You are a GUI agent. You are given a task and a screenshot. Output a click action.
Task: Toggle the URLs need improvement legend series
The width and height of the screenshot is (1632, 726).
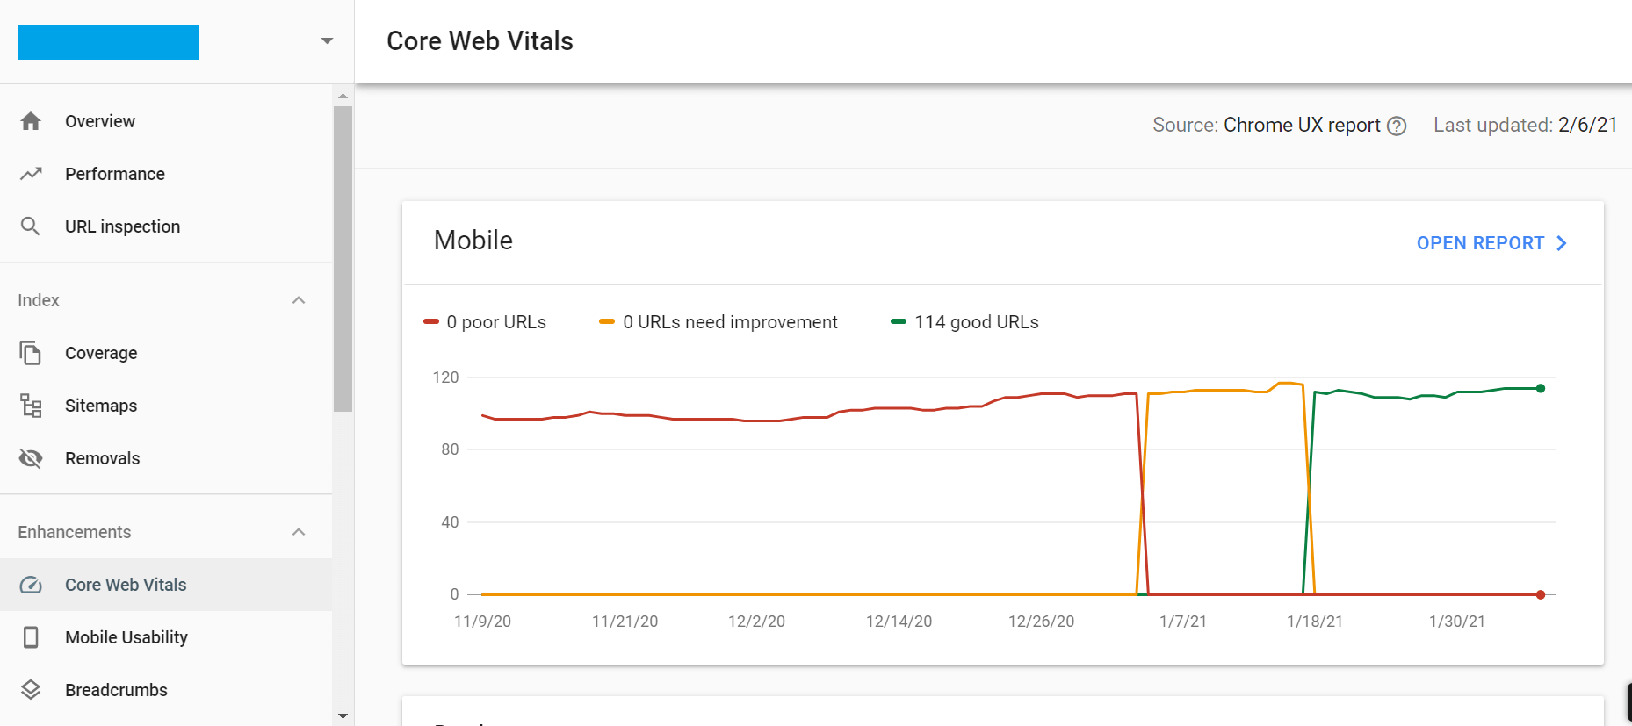coord(719,322)
